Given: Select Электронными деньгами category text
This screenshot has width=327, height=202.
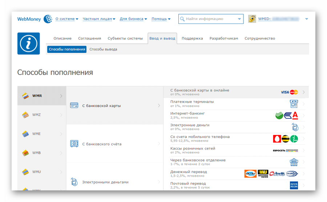Looking at the screenshot, I should [x=105, y=182].
